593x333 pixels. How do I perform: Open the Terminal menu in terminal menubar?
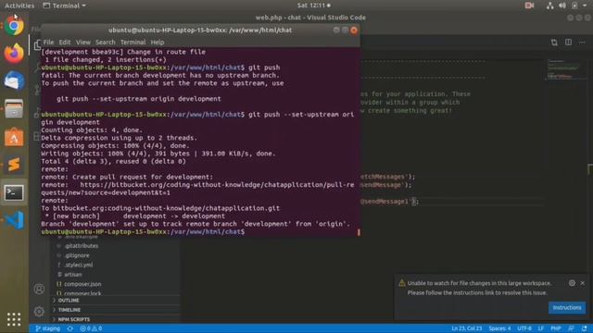[132, 43]
